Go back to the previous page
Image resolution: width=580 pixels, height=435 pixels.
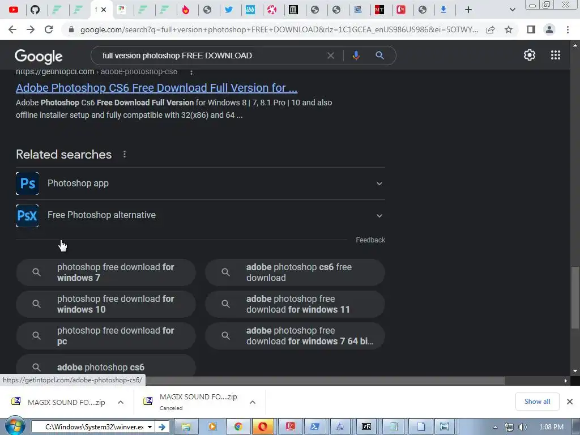(x=12, y=29)
